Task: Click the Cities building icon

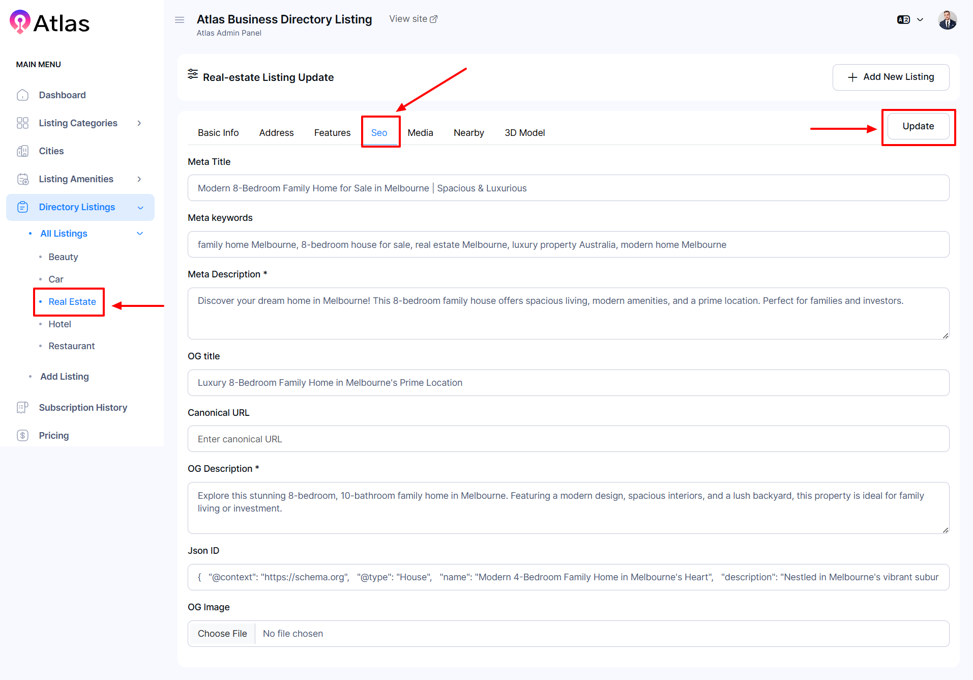Action: coord(22,151)
